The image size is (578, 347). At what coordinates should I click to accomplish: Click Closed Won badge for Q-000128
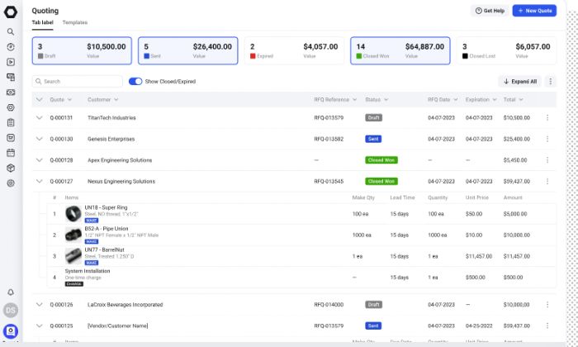pos(381,160)
